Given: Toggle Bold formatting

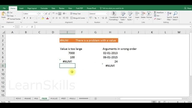Looking at the screenshot, I should coord(24,18).
